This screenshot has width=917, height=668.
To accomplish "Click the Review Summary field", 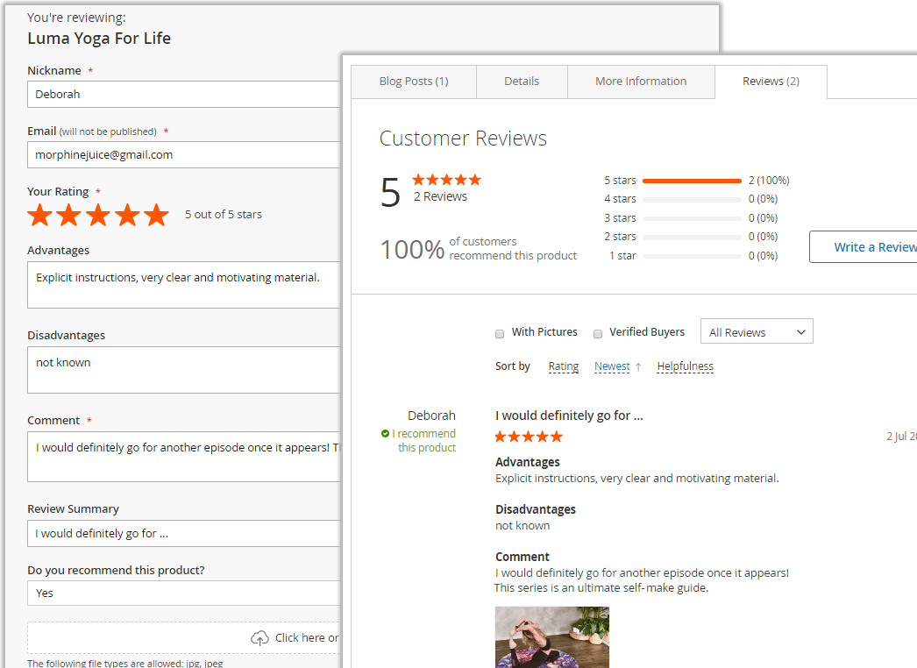I will pos(183,534).
